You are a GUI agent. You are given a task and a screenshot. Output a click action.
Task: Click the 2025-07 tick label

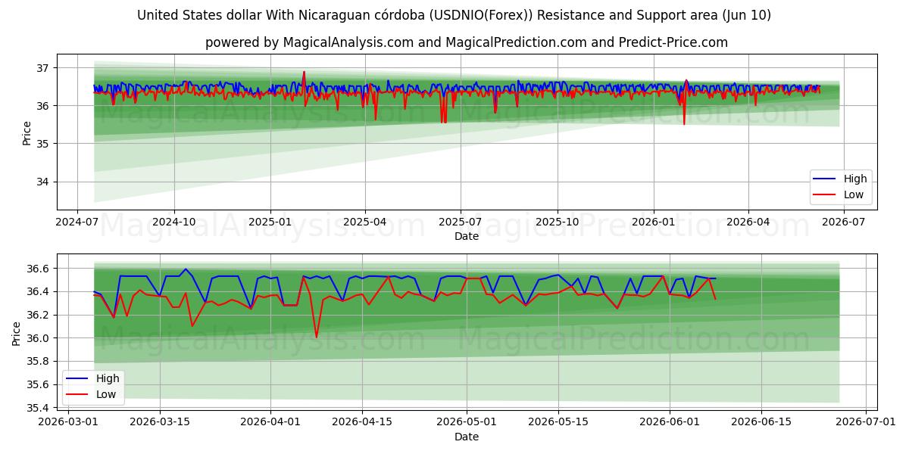461,222
